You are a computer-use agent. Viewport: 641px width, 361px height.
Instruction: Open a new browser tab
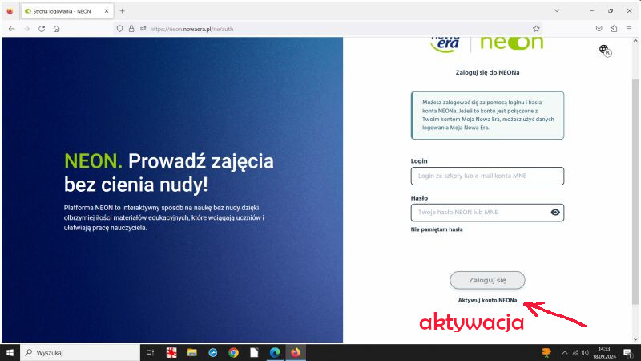pos(122,11)
